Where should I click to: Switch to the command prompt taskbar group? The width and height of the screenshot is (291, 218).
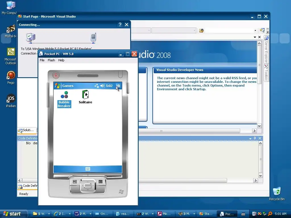(x=145, y=214)
